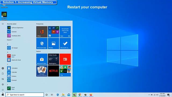Open Chrome from the taskbar
This screenshot has width=172, height=97.
[80, 95]
